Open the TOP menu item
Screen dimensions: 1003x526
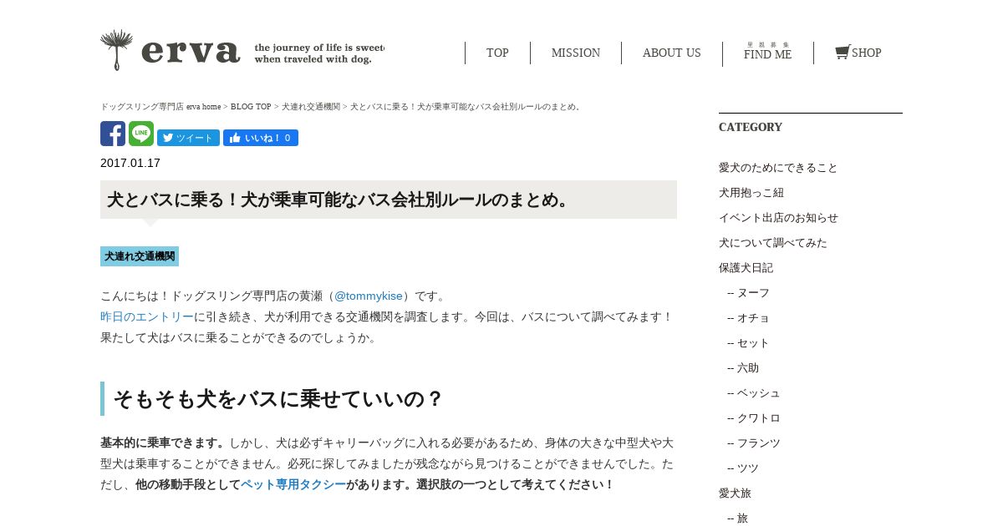point(497,53)
